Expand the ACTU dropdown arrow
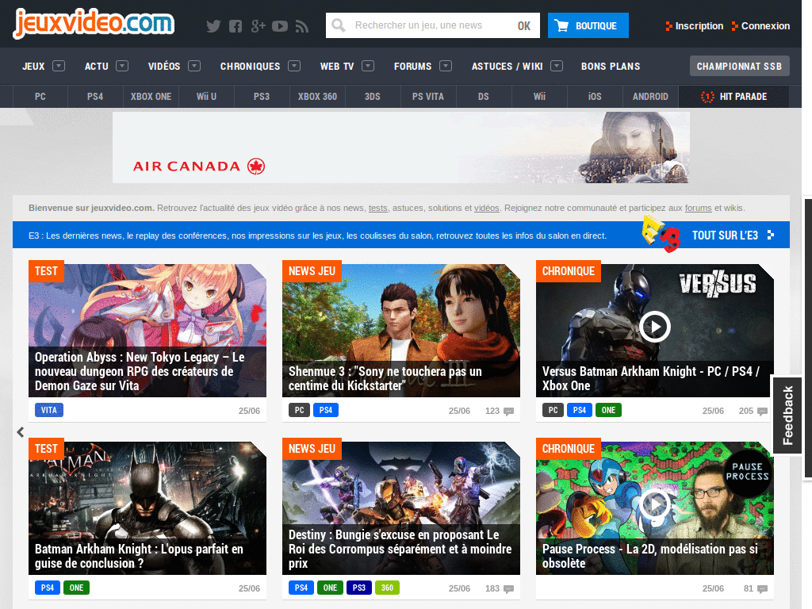The width and height of the screenshot is (812, 609). click(x=122, y=66)
